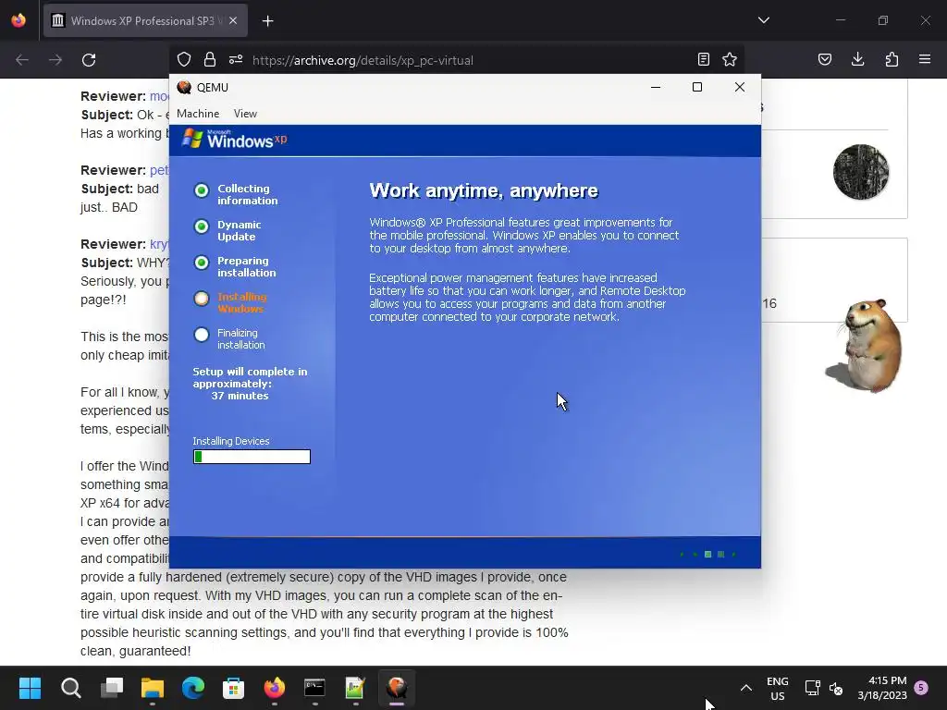
Task: Open the network status tray icon
Action: [x=812, y=688]
